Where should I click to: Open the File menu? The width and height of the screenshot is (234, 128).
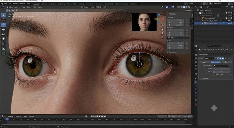coord(6,3)
